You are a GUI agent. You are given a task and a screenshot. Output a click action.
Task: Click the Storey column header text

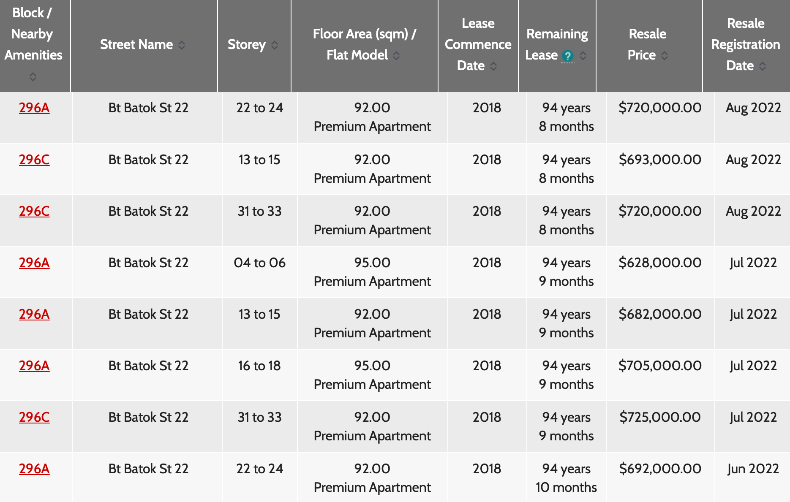247,45
